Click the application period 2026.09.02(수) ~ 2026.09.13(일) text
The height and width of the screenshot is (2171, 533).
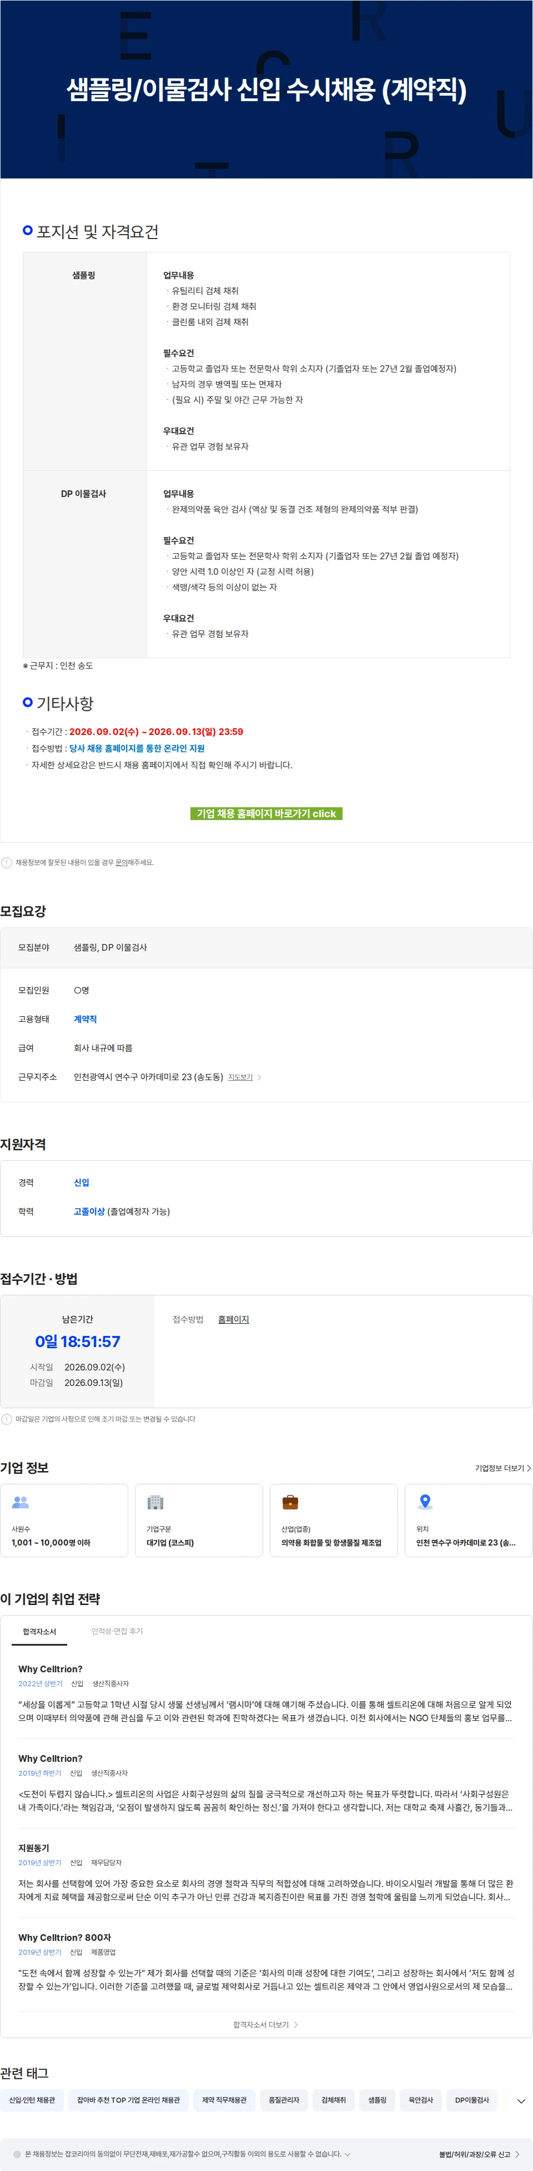(x=156, y=732)
